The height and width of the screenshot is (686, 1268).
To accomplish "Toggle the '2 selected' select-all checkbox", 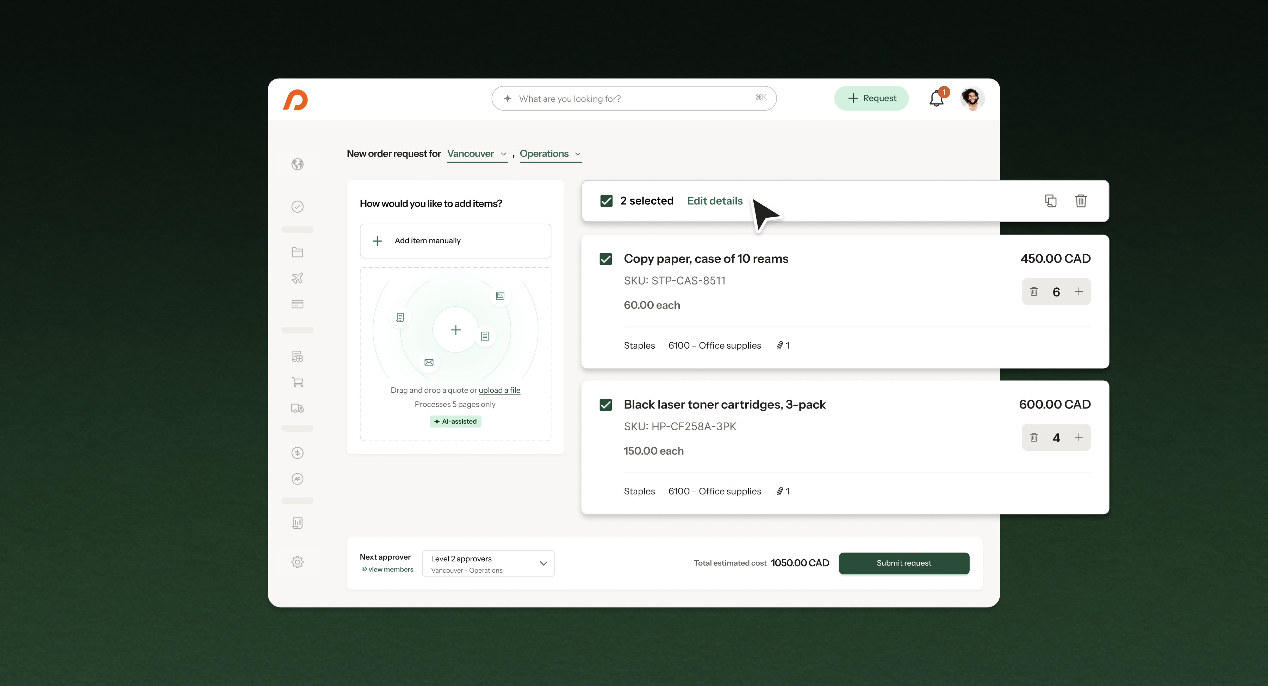I will pyautogui.click(x=607, y=201).
